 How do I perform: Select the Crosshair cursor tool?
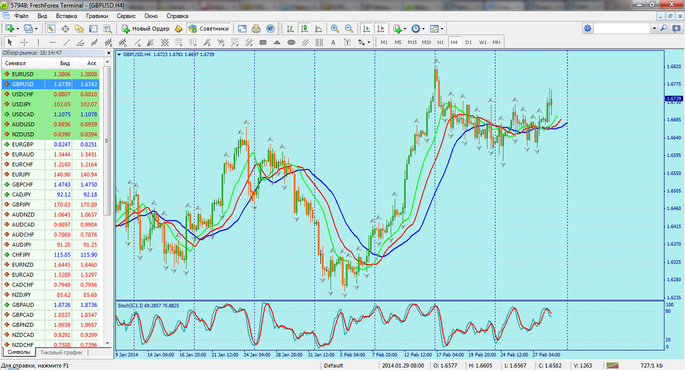[24, 43]
